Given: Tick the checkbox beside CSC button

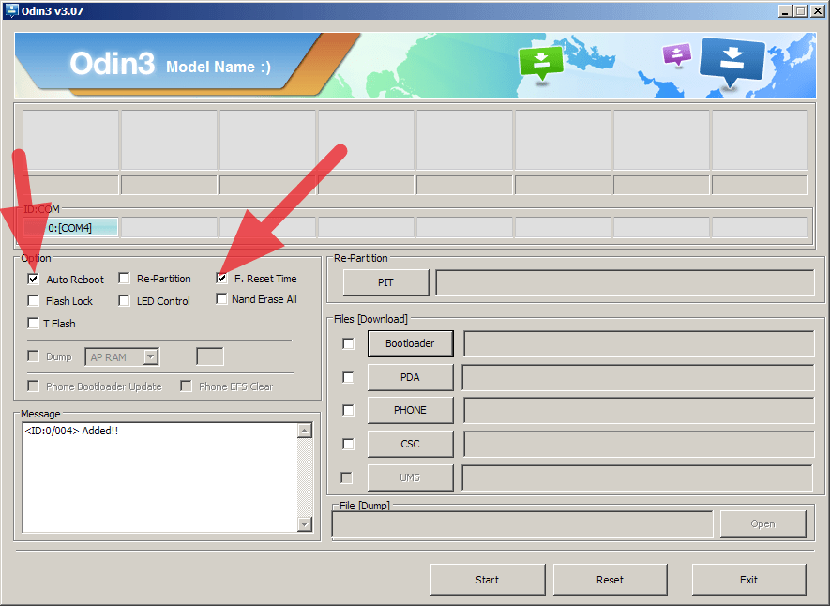Looking at the screenshot, I should tap(348, 444).
